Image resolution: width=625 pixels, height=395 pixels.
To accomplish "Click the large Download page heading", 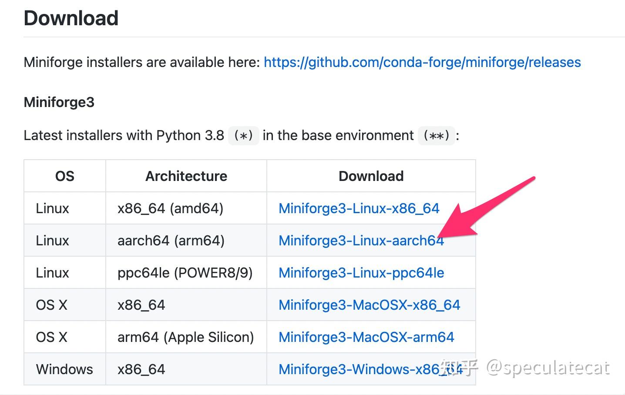I will [71, 18].
